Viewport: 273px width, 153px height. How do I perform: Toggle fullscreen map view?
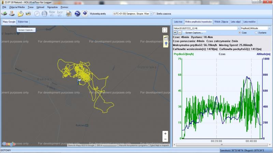pyautogui.click(x=165, y=30)
